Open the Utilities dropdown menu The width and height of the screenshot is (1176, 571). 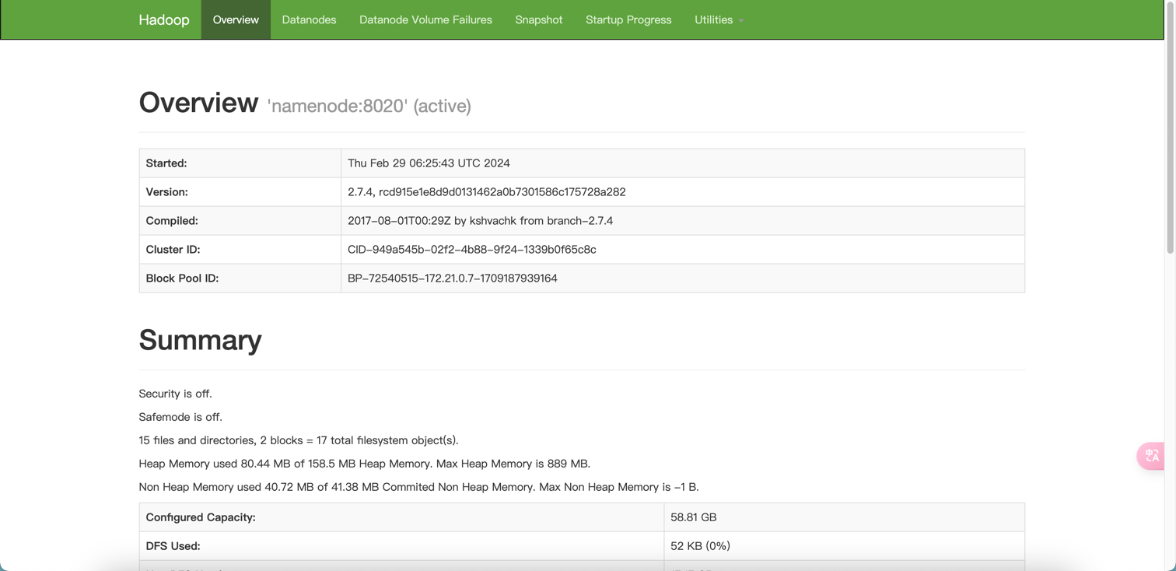719,19
